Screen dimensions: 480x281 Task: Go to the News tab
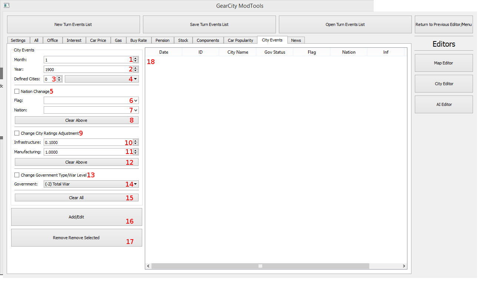tap(296, 40)
